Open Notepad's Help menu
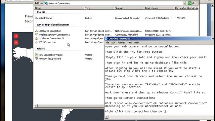 click(x=136, y=43)
